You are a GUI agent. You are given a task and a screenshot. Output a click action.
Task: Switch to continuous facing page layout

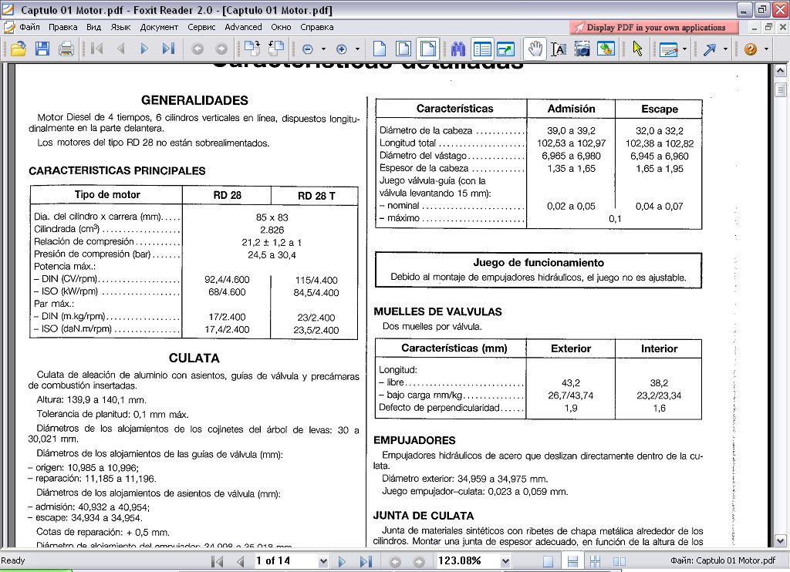click(x=596, y=561)
